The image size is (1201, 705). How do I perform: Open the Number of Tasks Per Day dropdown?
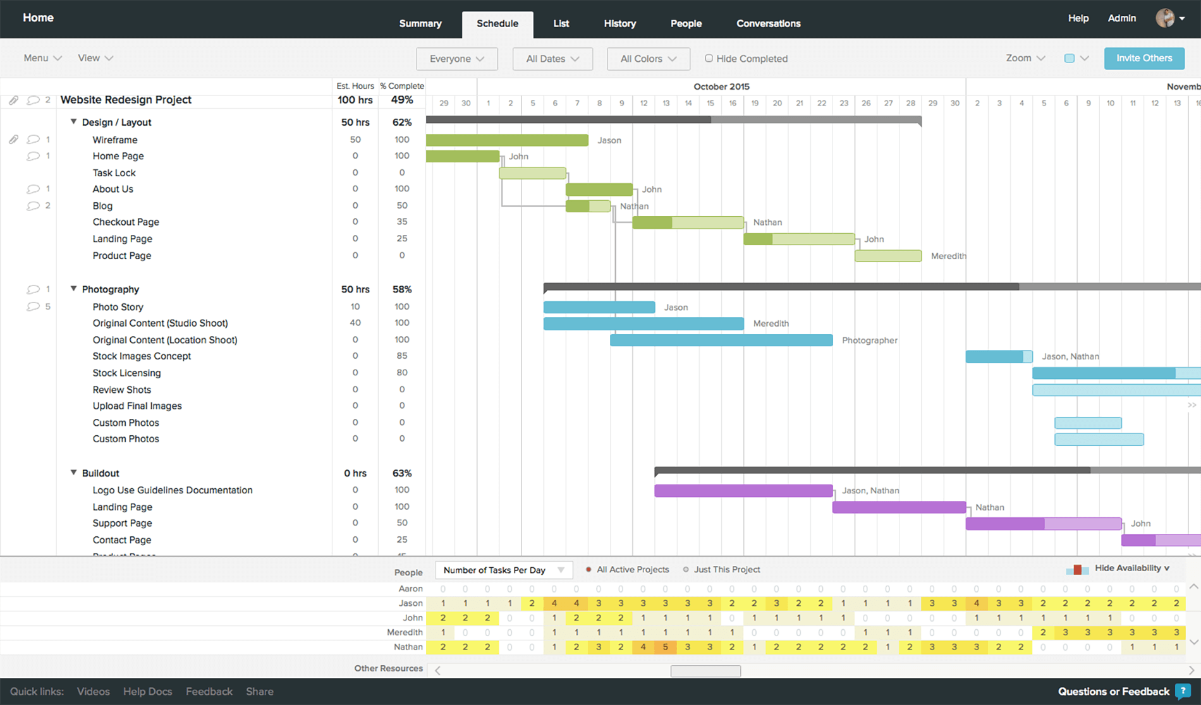(x=503, y=569)
